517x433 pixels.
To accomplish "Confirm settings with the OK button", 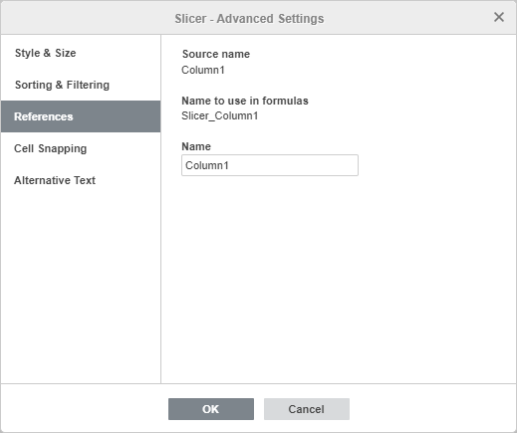I will pos(211,409).
